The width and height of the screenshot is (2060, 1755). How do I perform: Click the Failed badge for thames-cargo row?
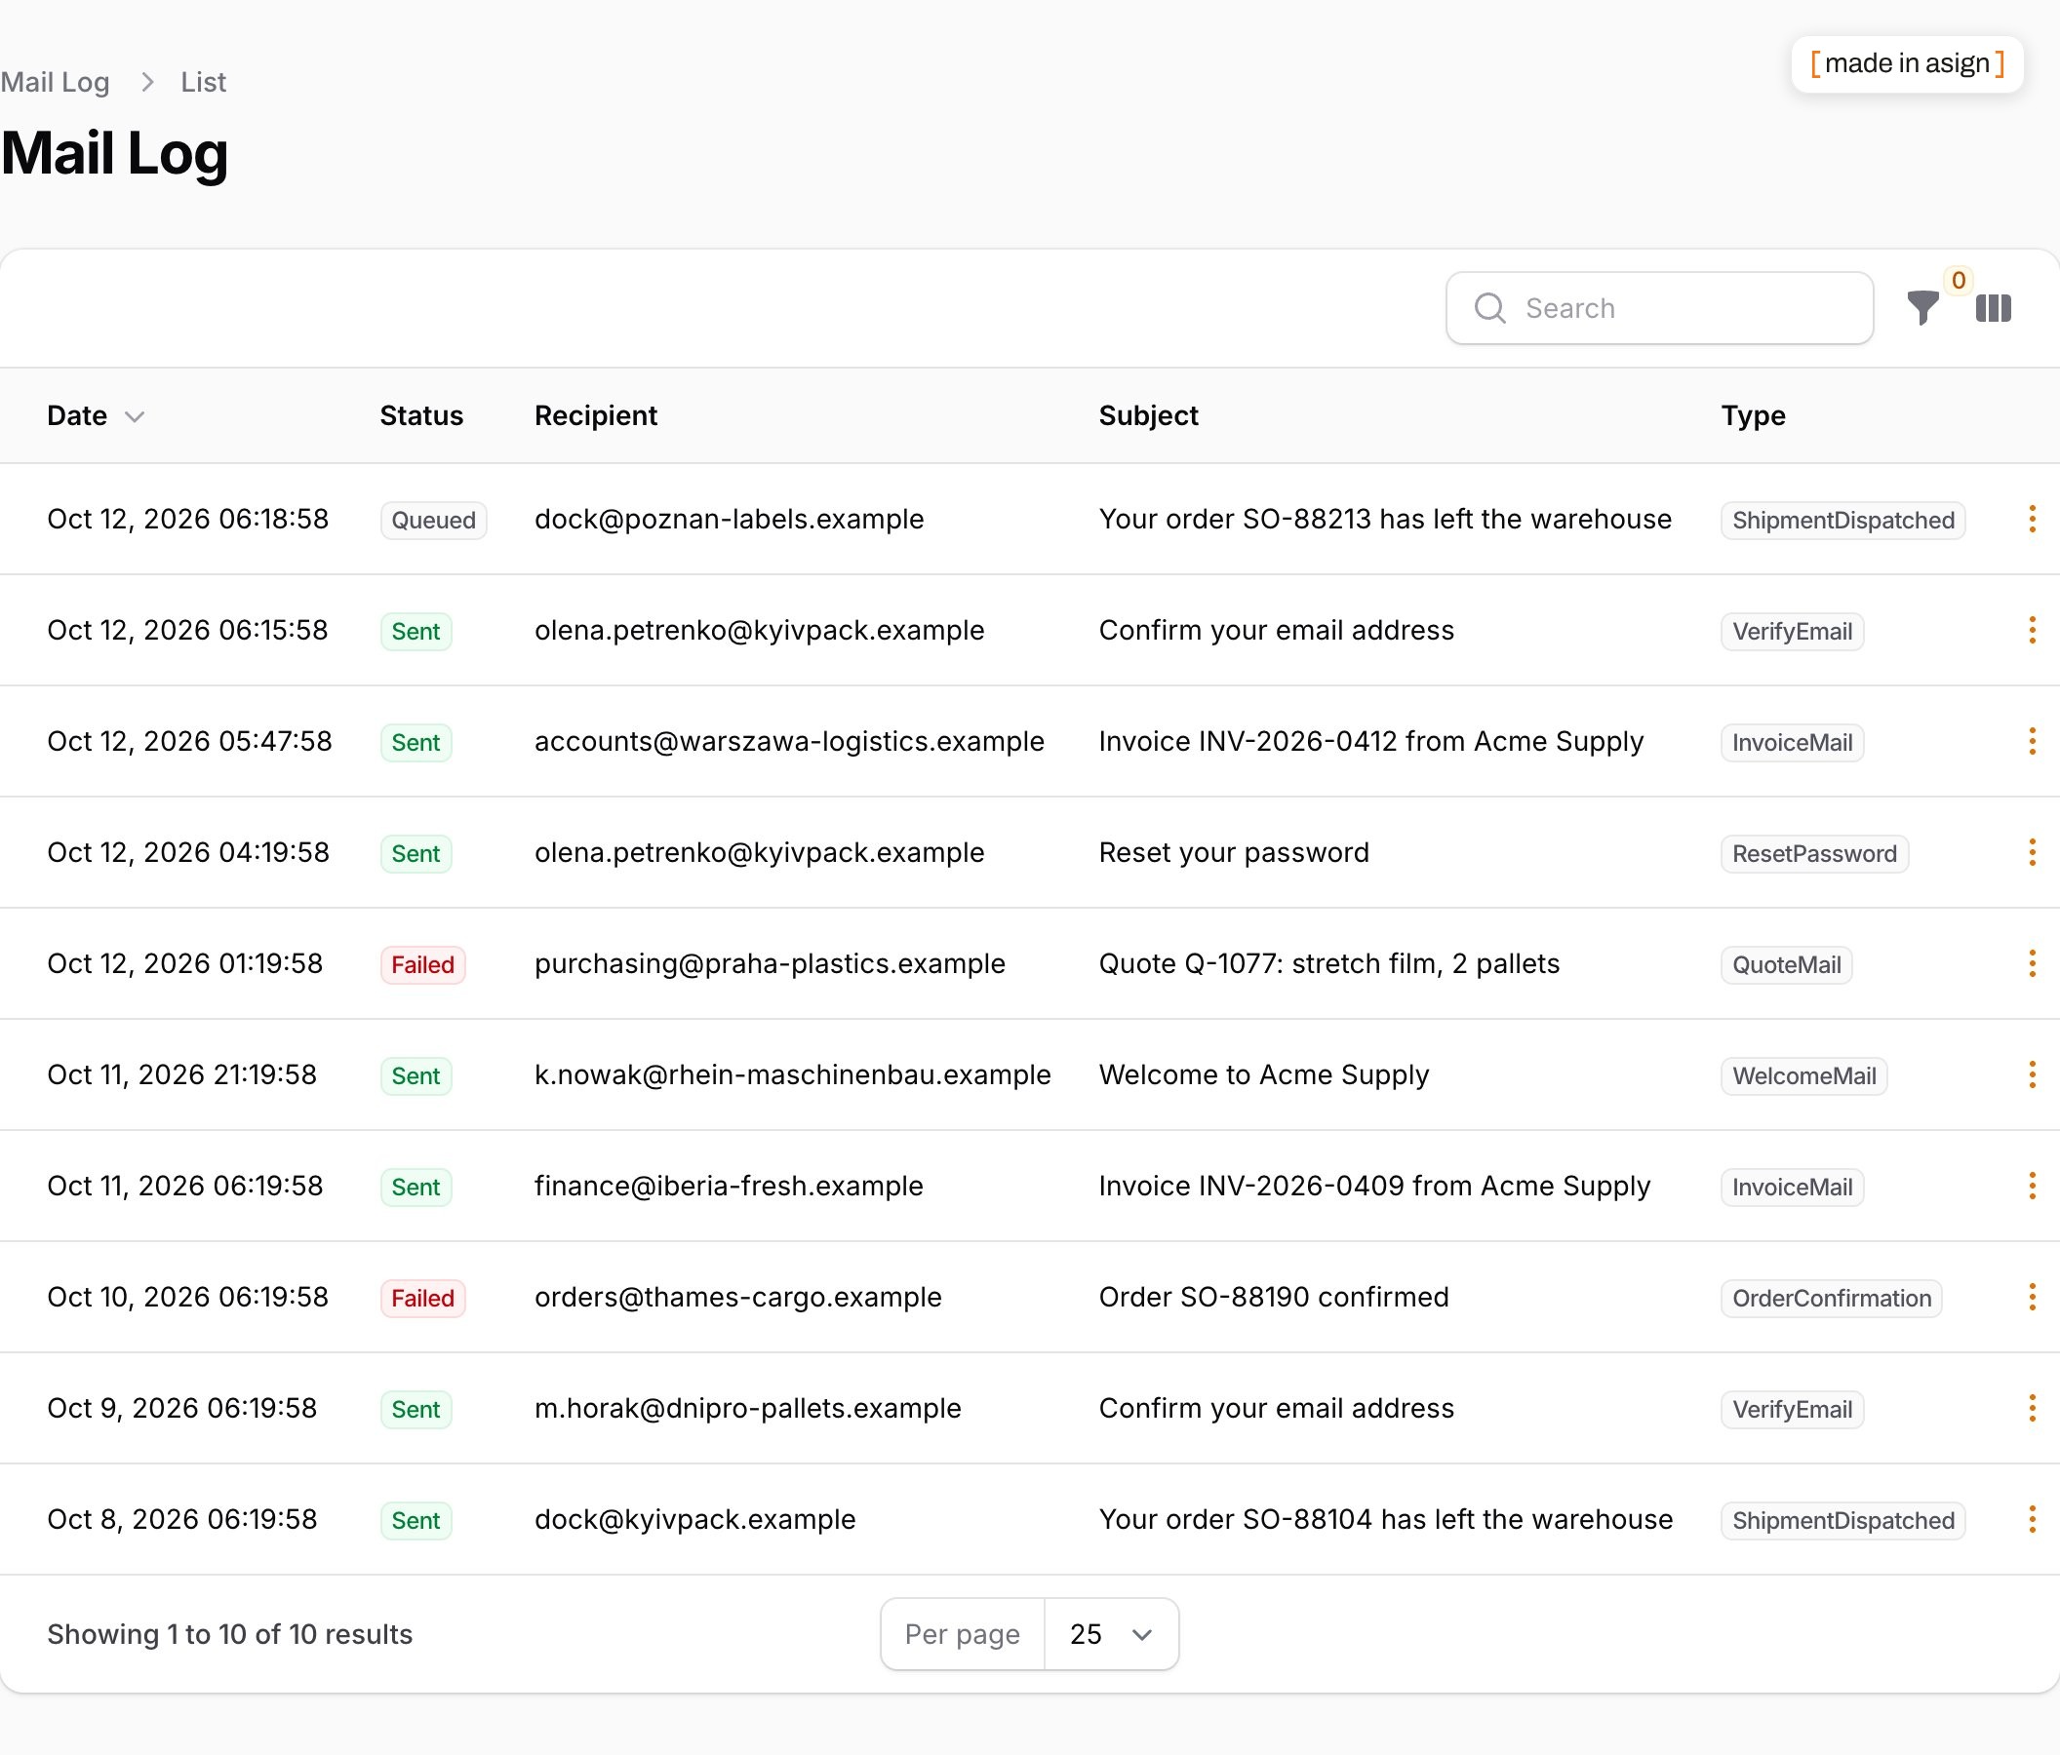[422, 1299]
